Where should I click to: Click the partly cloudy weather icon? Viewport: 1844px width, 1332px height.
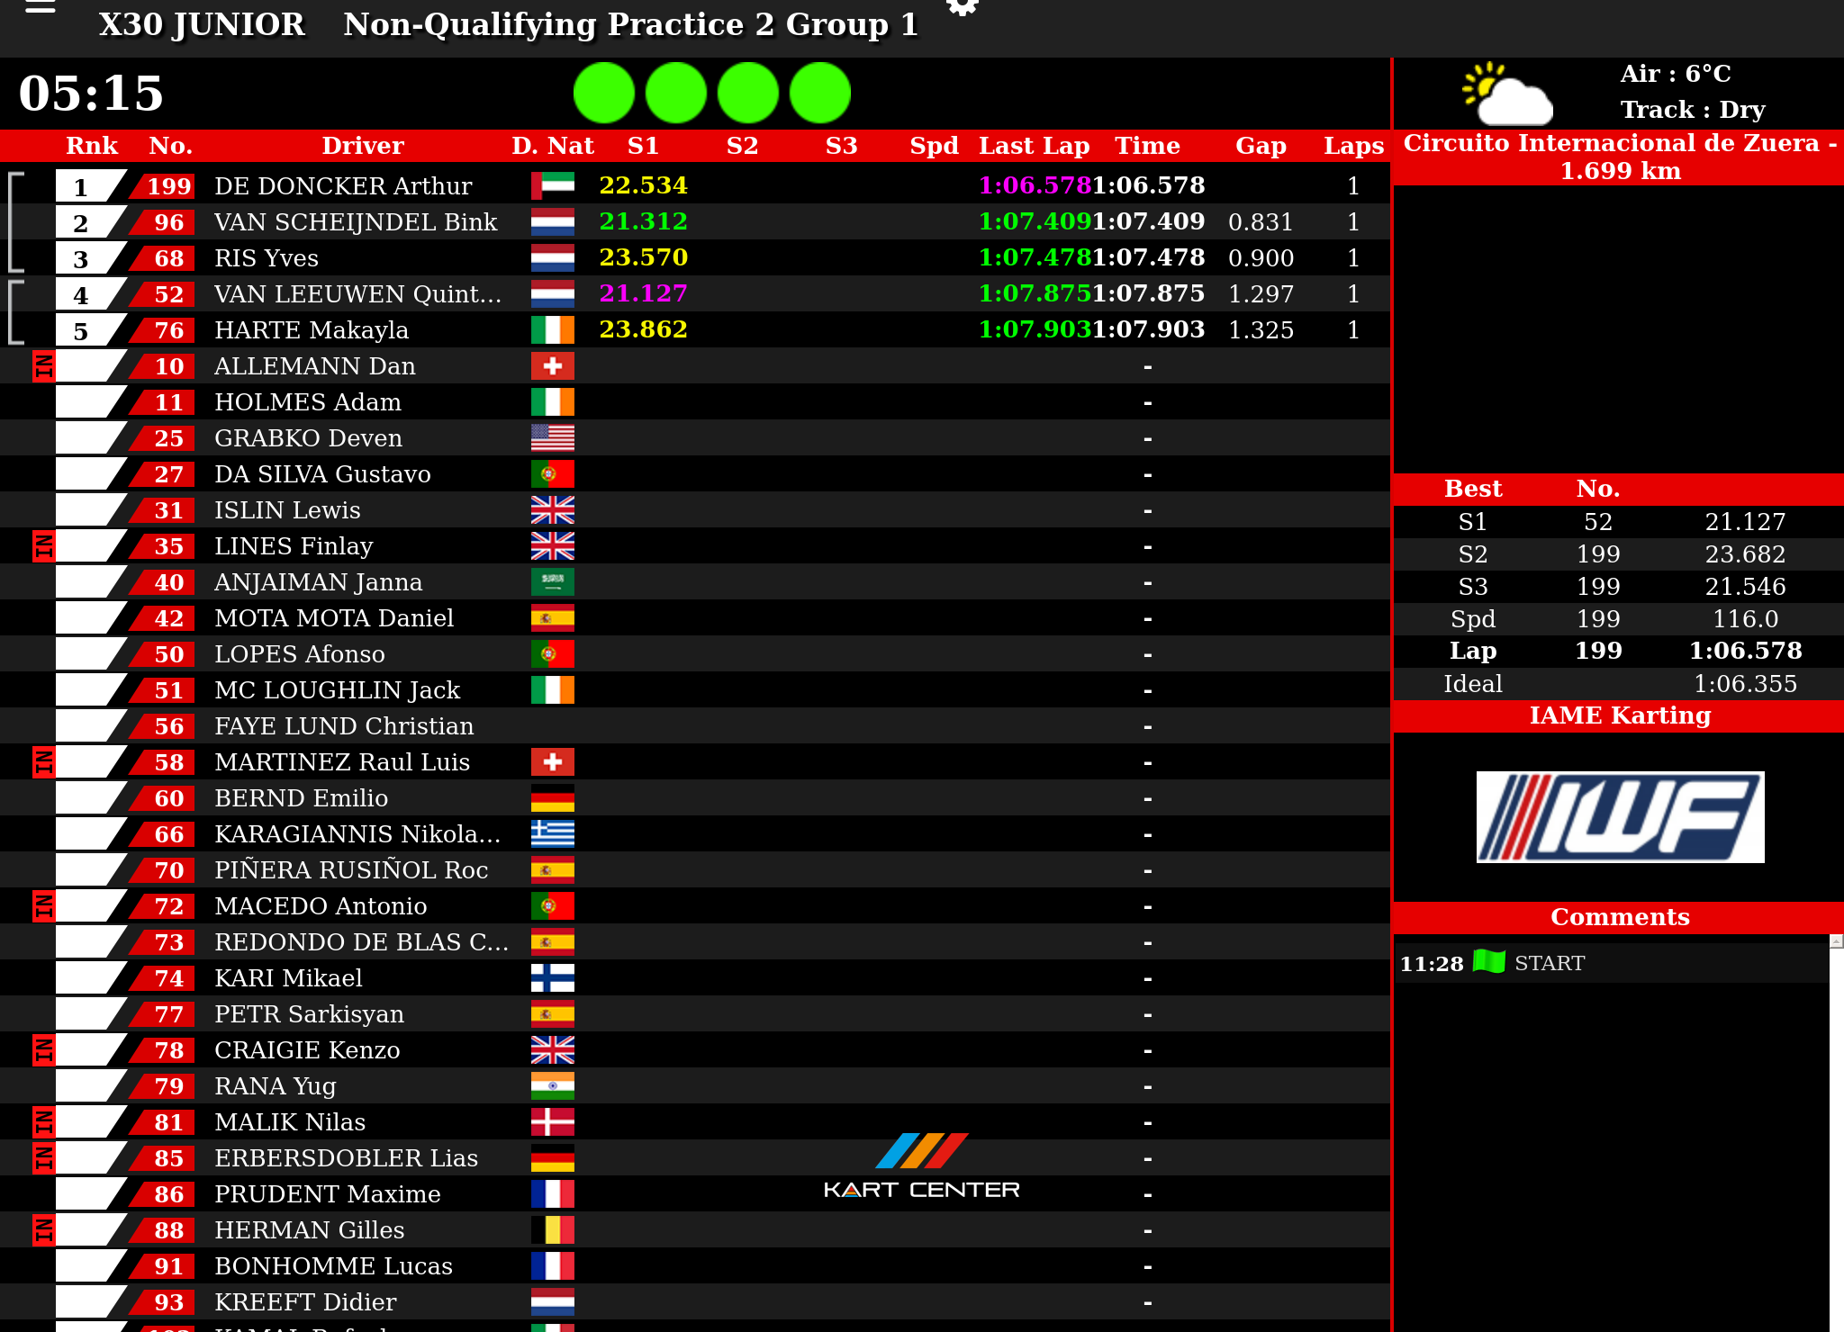click(1507, 94)
